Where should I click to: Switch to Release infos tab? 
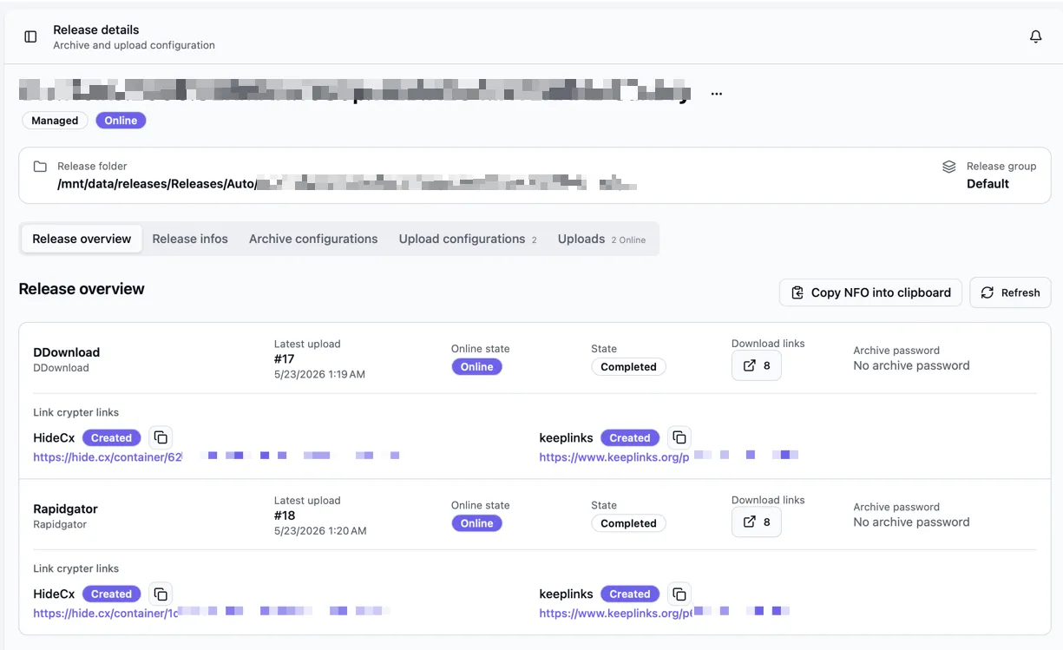(x=190, y=239)
